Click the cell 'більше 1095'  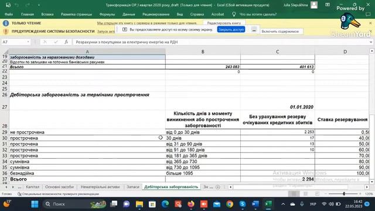click(x=203, y=173)
